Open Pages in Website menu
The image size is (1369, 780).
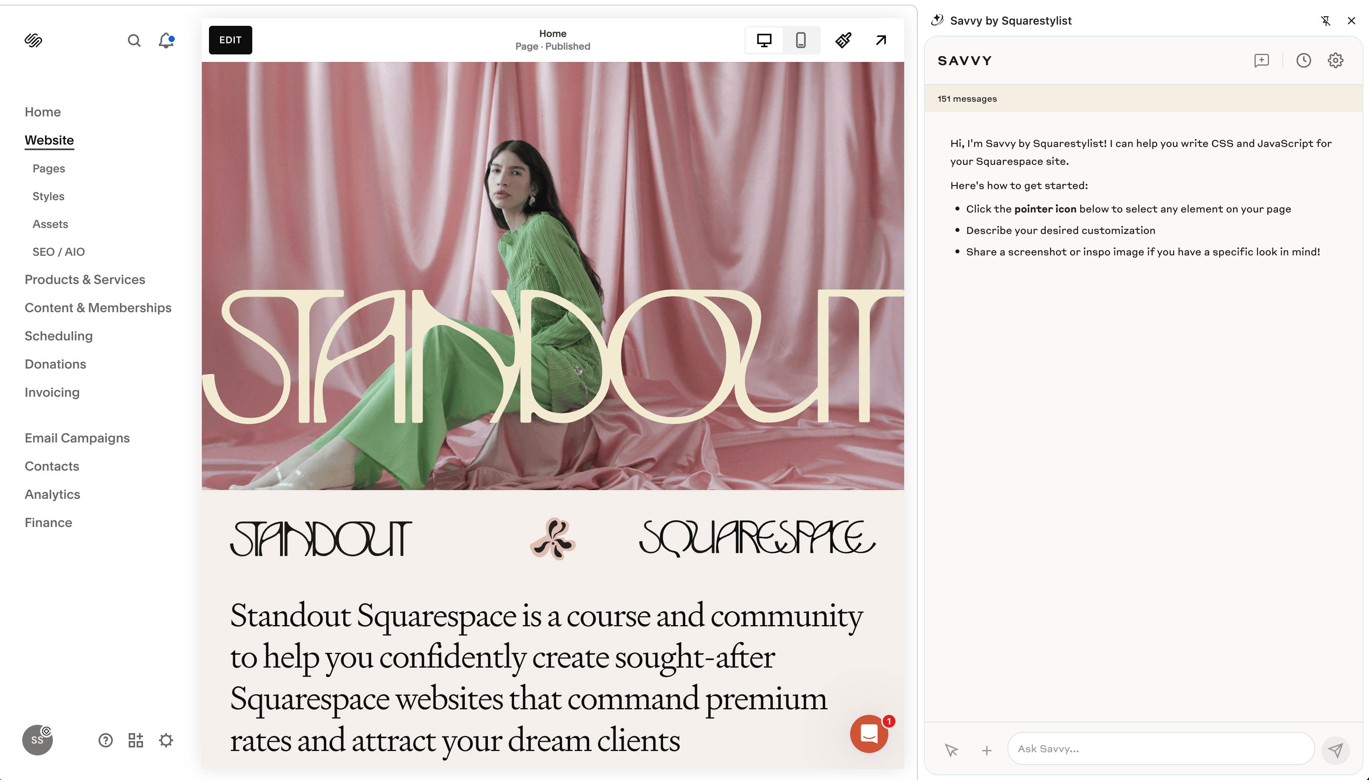coord(49,168)
